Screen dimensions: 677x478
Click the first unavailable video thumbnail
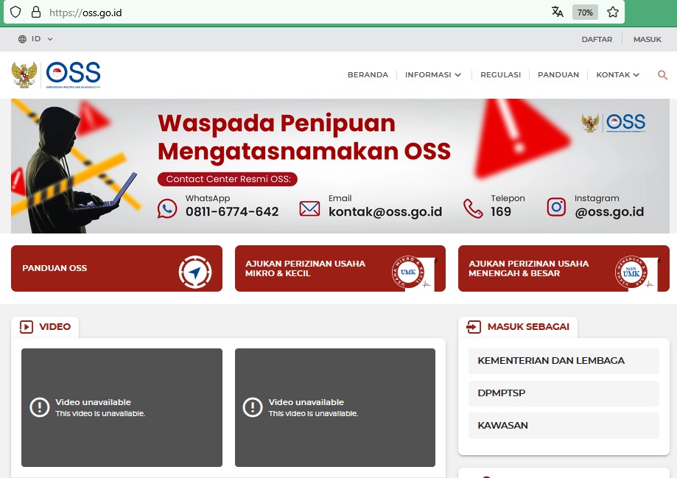point(122,407)
